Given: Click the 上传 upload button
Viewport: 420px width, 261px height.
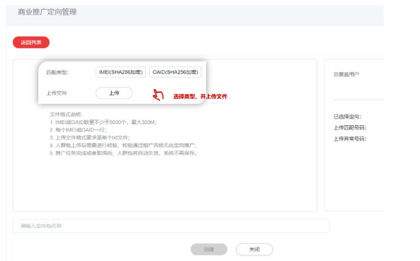Looking at the screenshot, I should (x=114, y=93).
